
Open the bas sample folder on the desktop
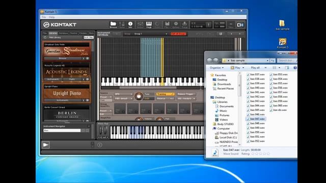tap(282, 25)
